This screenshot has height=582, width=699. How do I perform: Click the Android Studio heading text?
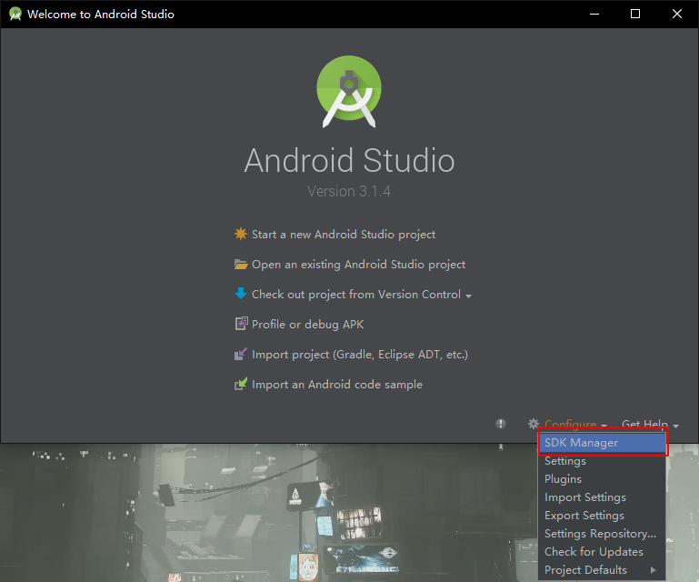click(x=349, y=161)
